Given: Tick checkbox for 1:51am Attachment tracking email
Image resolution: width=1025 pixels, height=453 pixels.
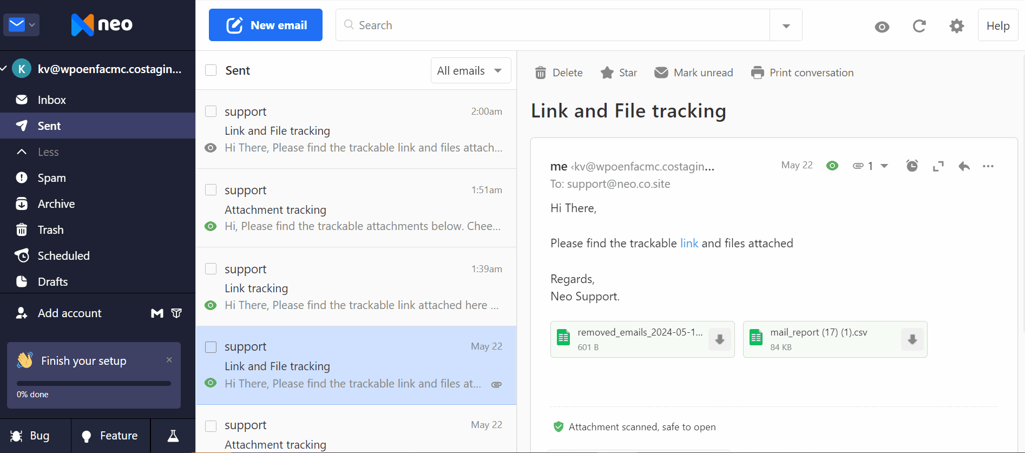Looking at the screenshot, I should coord(211,190).
